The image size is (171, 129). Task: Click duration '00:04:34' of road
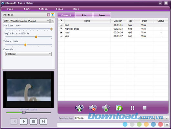(118, 33)
